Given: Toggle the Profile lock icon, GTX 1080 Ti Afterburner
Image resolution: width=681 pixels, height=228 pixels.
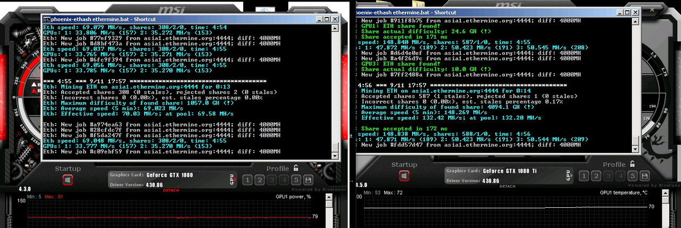Looking at the screenshot, I should tap(632, 164).
